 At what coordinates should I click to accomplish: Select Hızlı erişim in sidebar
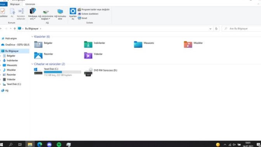click(x=11, y=38)
